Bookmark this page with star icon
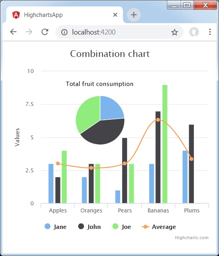The image size is (219, 256). click(x=174, y=32)
